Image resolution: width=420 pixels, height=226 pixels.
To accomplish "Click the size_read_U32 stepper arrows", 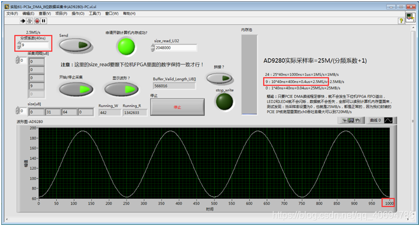I will [152, 48].
